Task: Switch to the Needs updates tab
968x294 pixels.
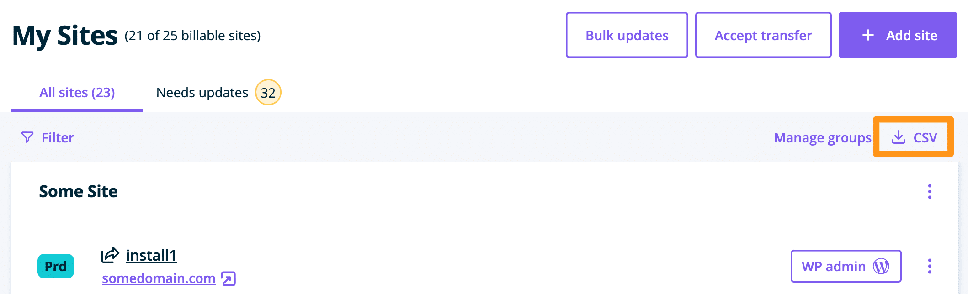Action: (202, 93)
